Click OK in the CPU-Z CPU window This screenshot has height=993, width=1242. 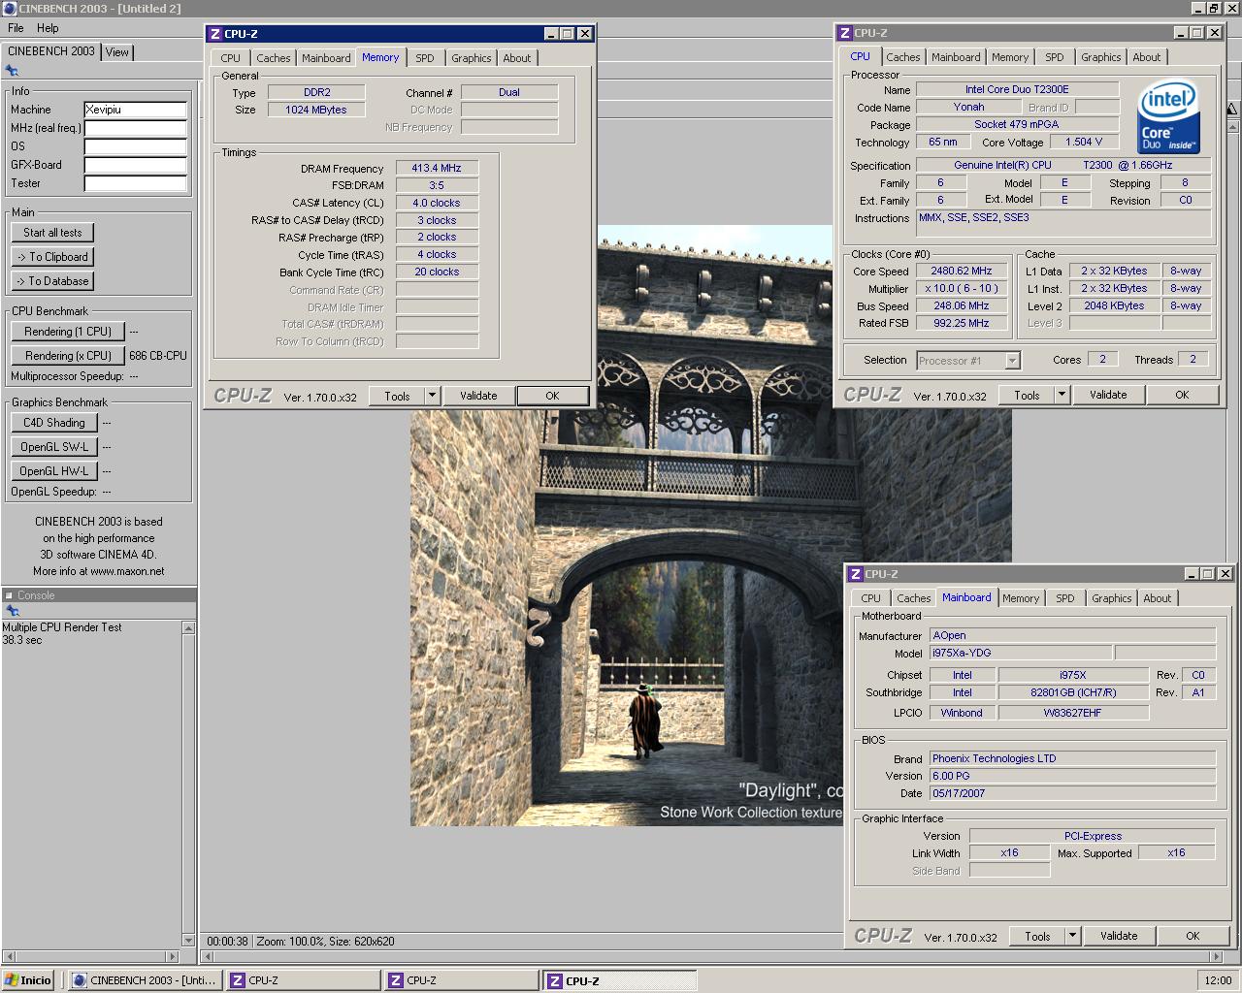[x=1182, y=395]
